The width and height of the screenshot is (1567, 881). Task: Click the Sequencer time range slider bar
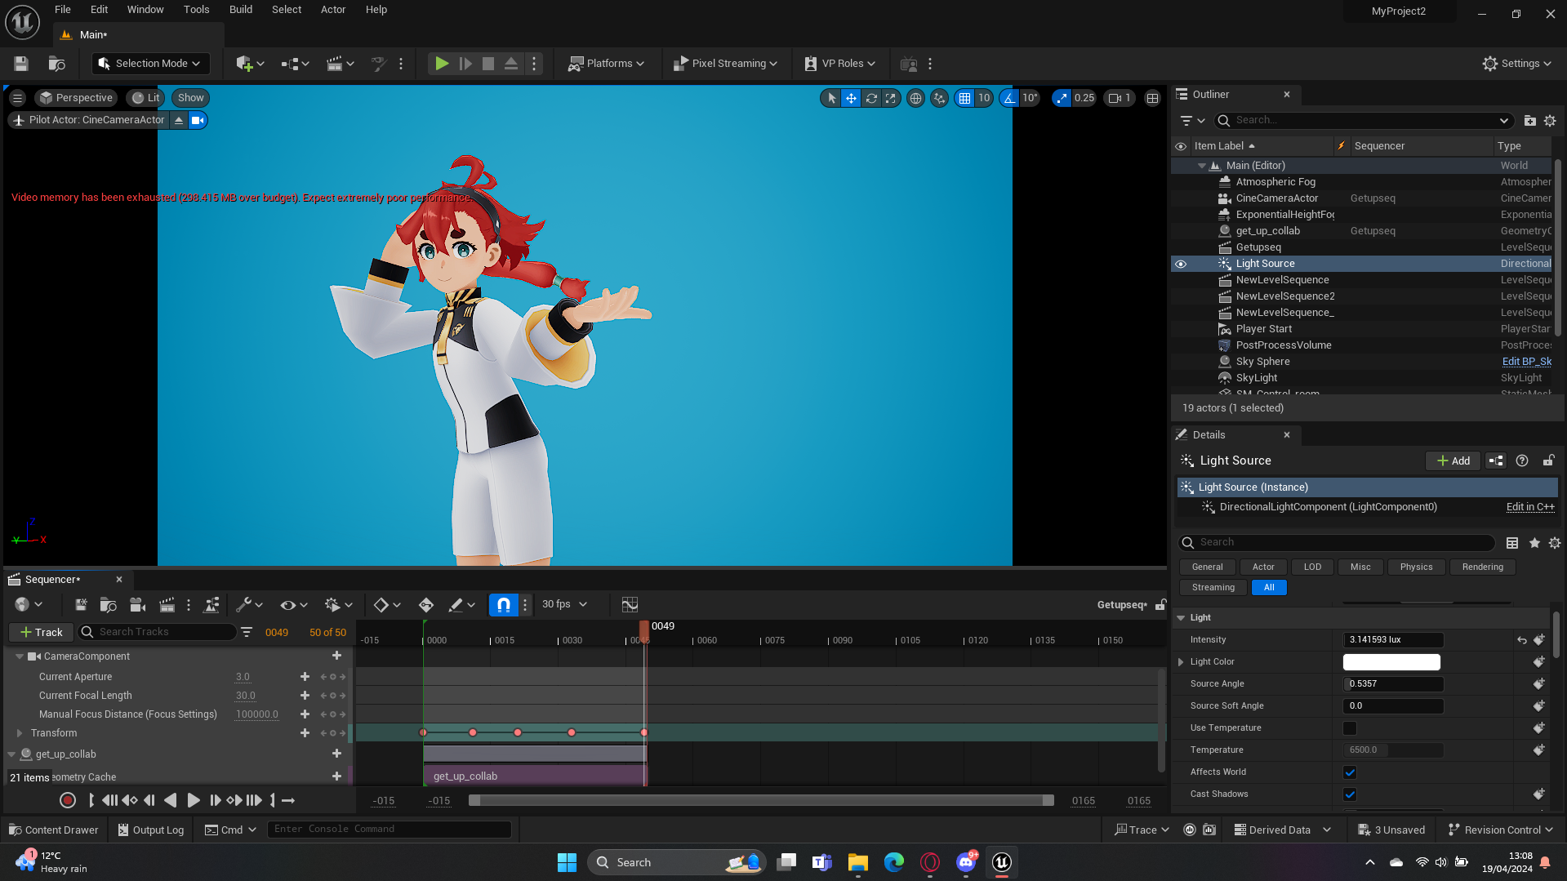tap(761, 801)
